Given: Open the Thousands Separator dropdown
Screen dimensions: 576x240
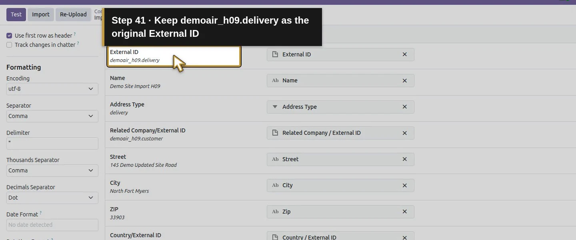Looking at the screenshot, I should tap(52, 170).
